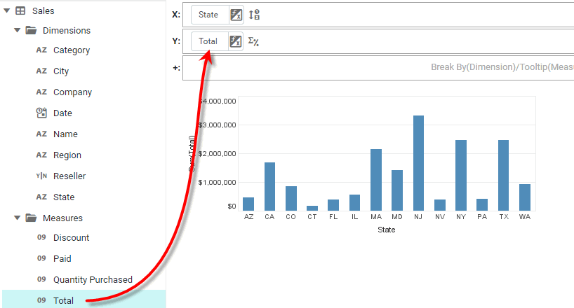Open the sort options icon in the X row
This screenshot has height=308, width=574.
click(x=255, y=15)
